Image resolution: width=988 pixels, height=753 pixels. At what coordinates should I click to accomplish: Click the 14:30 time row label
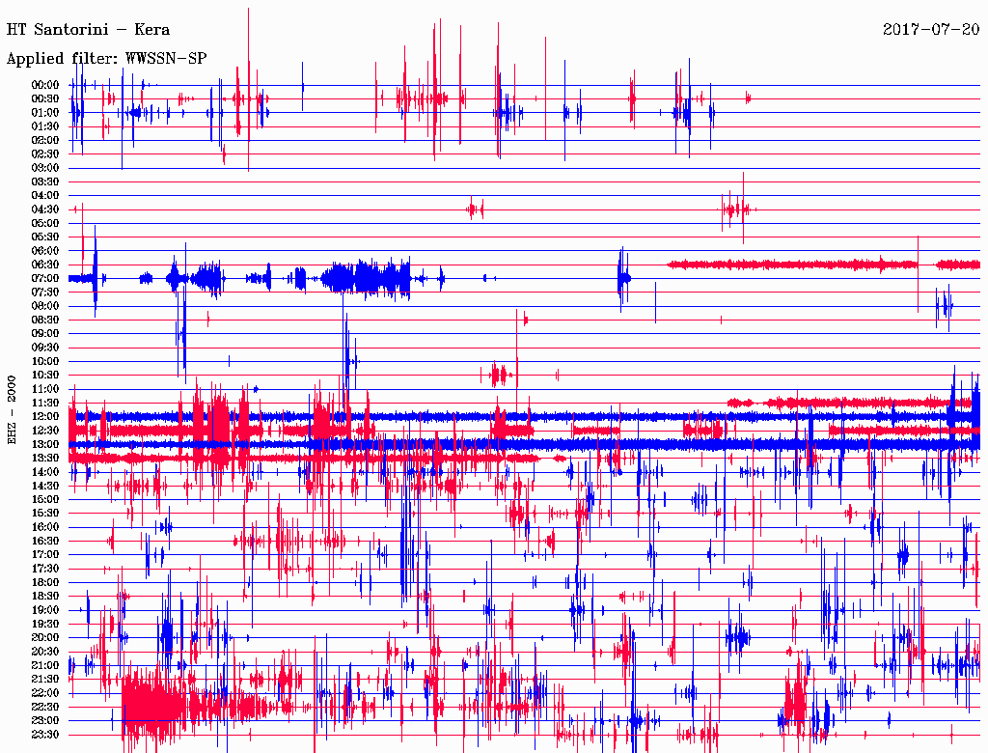[45, 486]
